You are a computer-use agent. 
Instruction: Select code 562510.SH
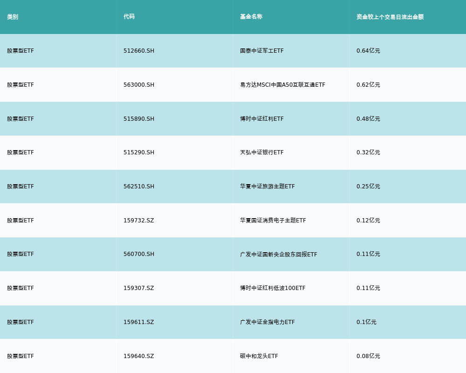(x=139, y=186)
